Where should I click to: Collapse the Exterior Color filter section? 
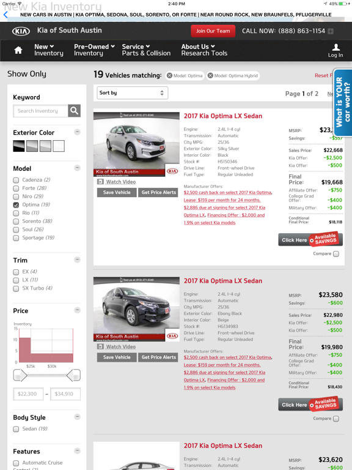(x=77, y=132)
